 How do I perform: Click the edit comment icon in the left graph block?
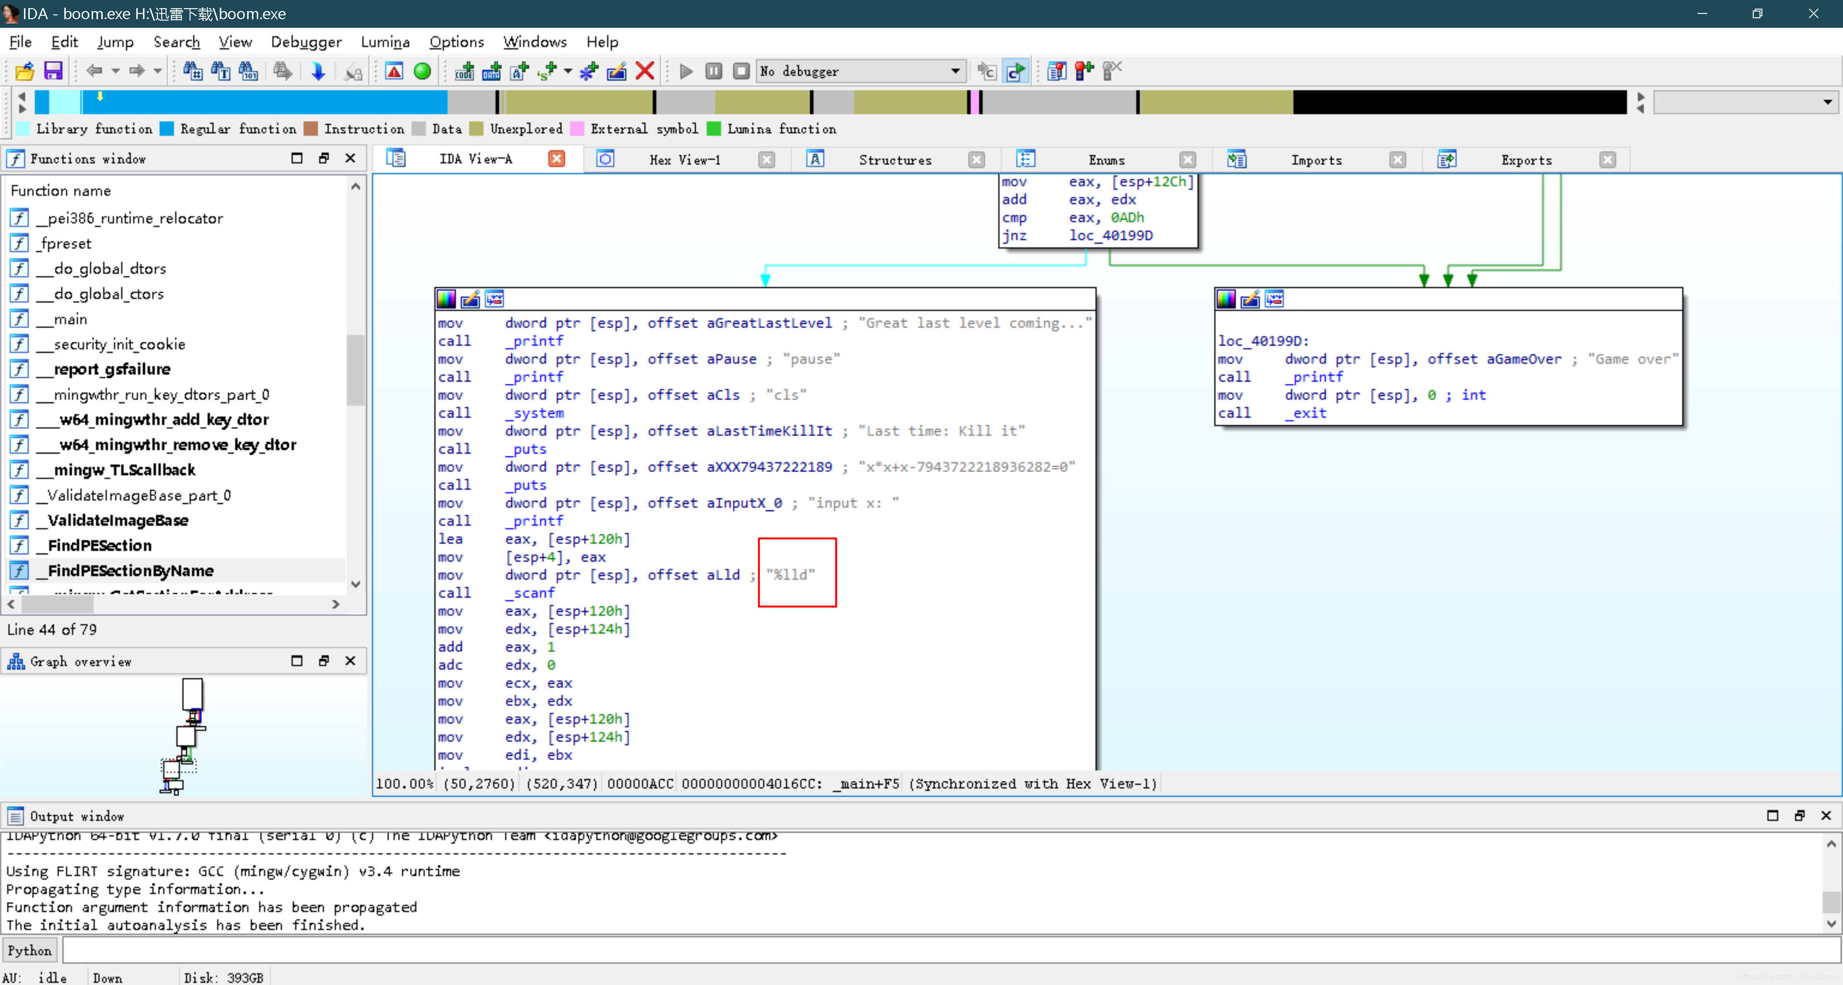click(470, 299)
